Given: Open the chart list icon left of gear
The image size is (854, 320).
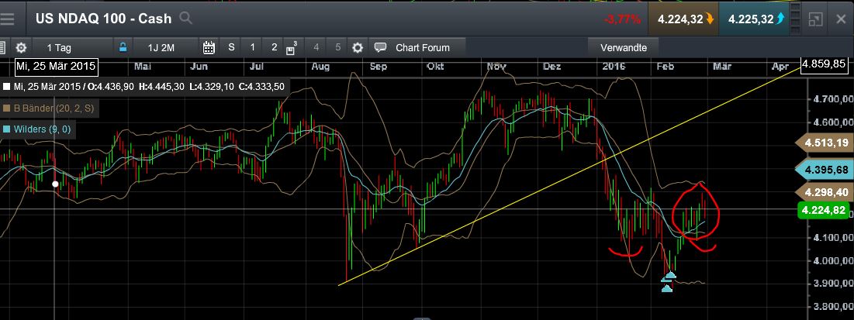Looking at the screenshot, I should (x=3, y=47).
